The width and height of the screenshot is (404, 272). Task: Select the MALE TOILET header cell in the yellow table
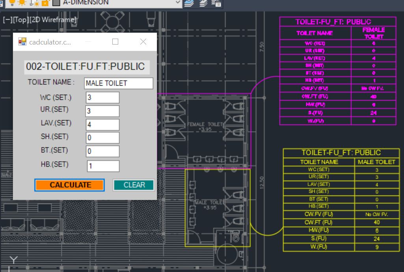376,162
